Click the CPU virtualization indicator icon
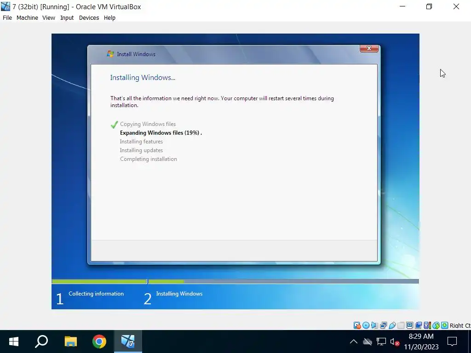 (427, 325)
